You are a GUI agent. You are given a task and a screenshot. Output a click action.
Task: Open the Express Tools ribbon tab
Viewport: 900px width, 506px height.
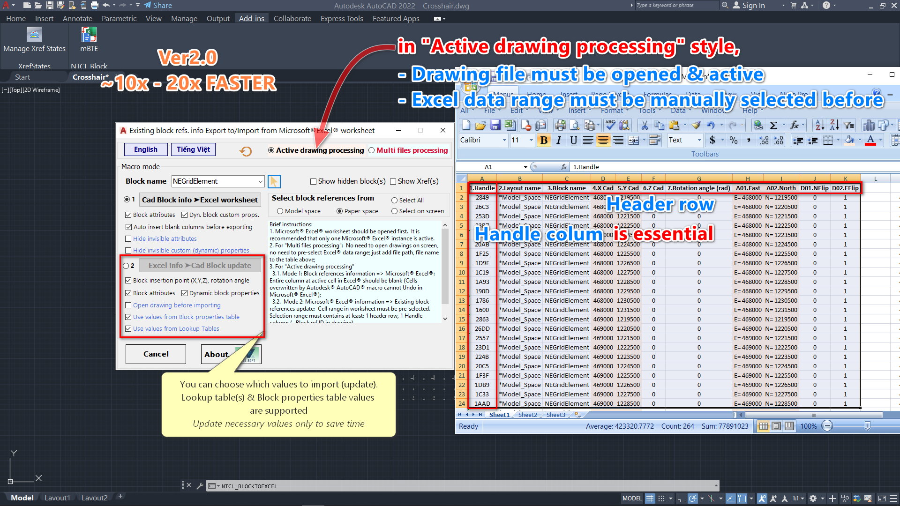tap(342, 19)
